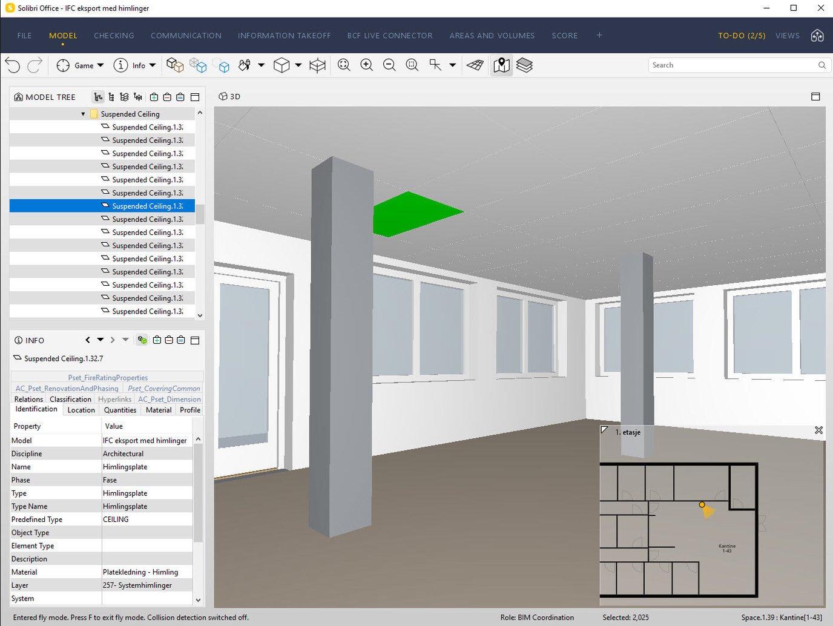833x626 pixels.
Task: Click the Add to selection basket in Model Tree
Action: click(154, 97)
